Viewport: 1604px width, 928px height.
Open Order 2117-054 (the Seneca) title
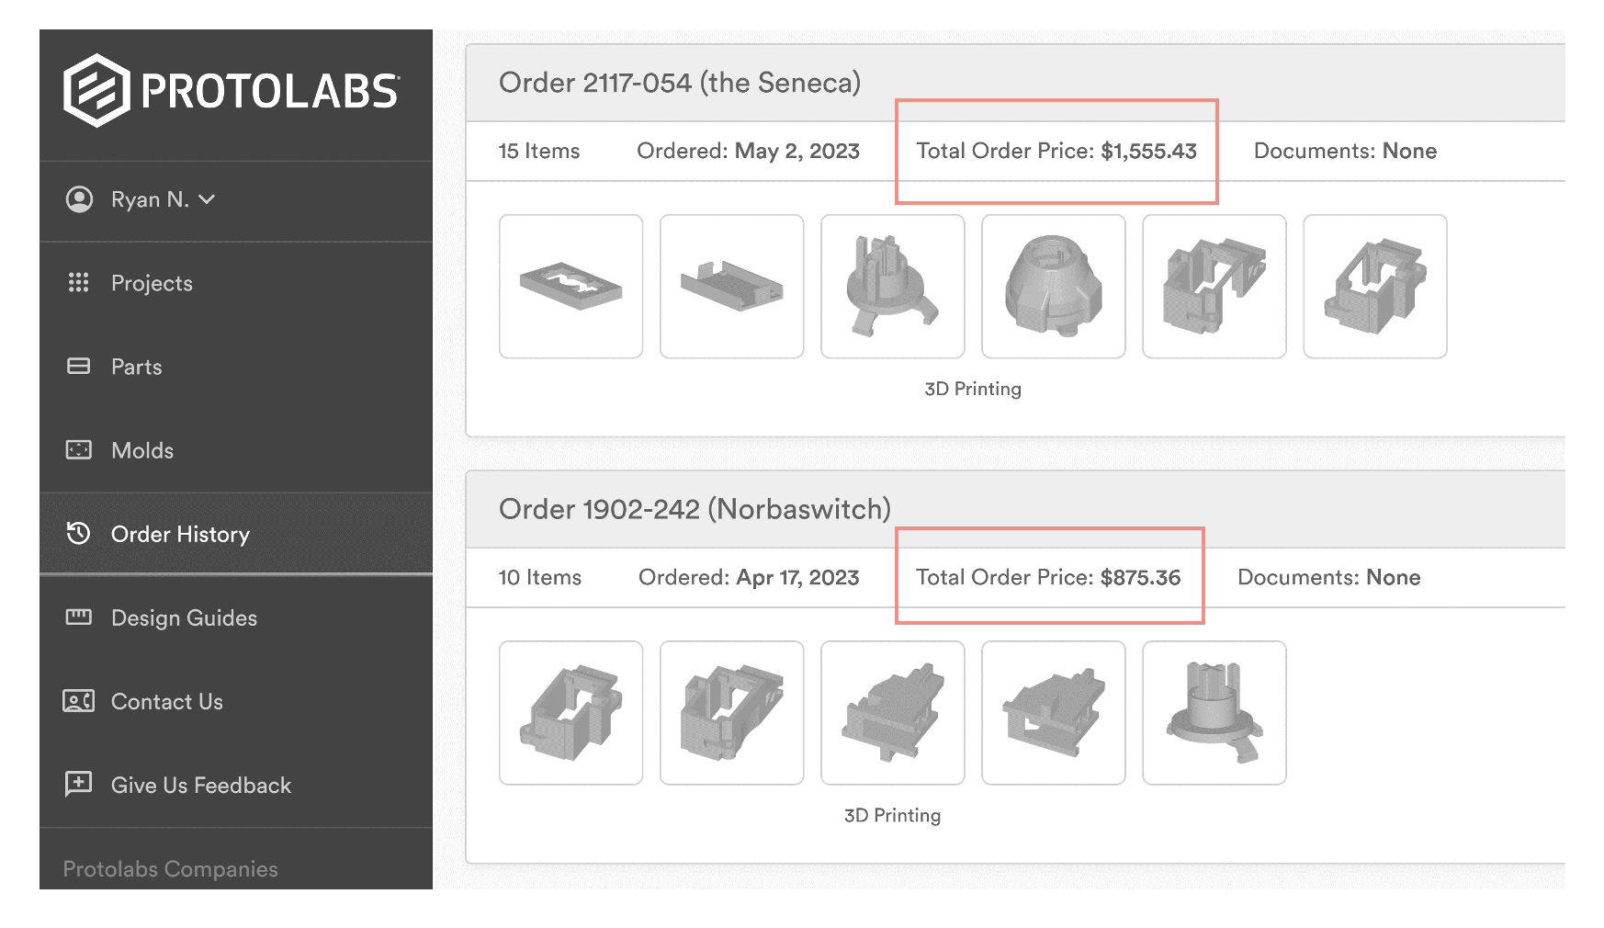click(x=680, y=83)
